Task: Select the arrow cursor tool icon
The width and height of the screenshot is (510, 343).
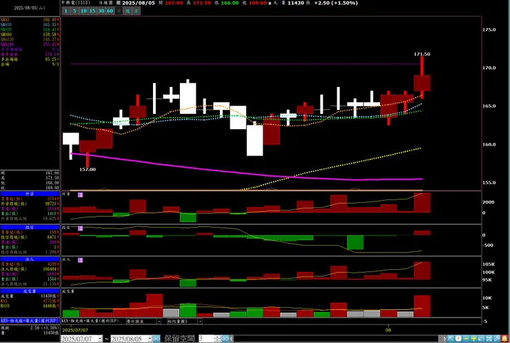Action: (x=451, y=339)
